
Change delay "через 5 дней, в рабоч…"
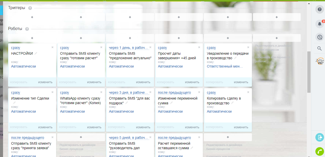click(x=129, y=138)
